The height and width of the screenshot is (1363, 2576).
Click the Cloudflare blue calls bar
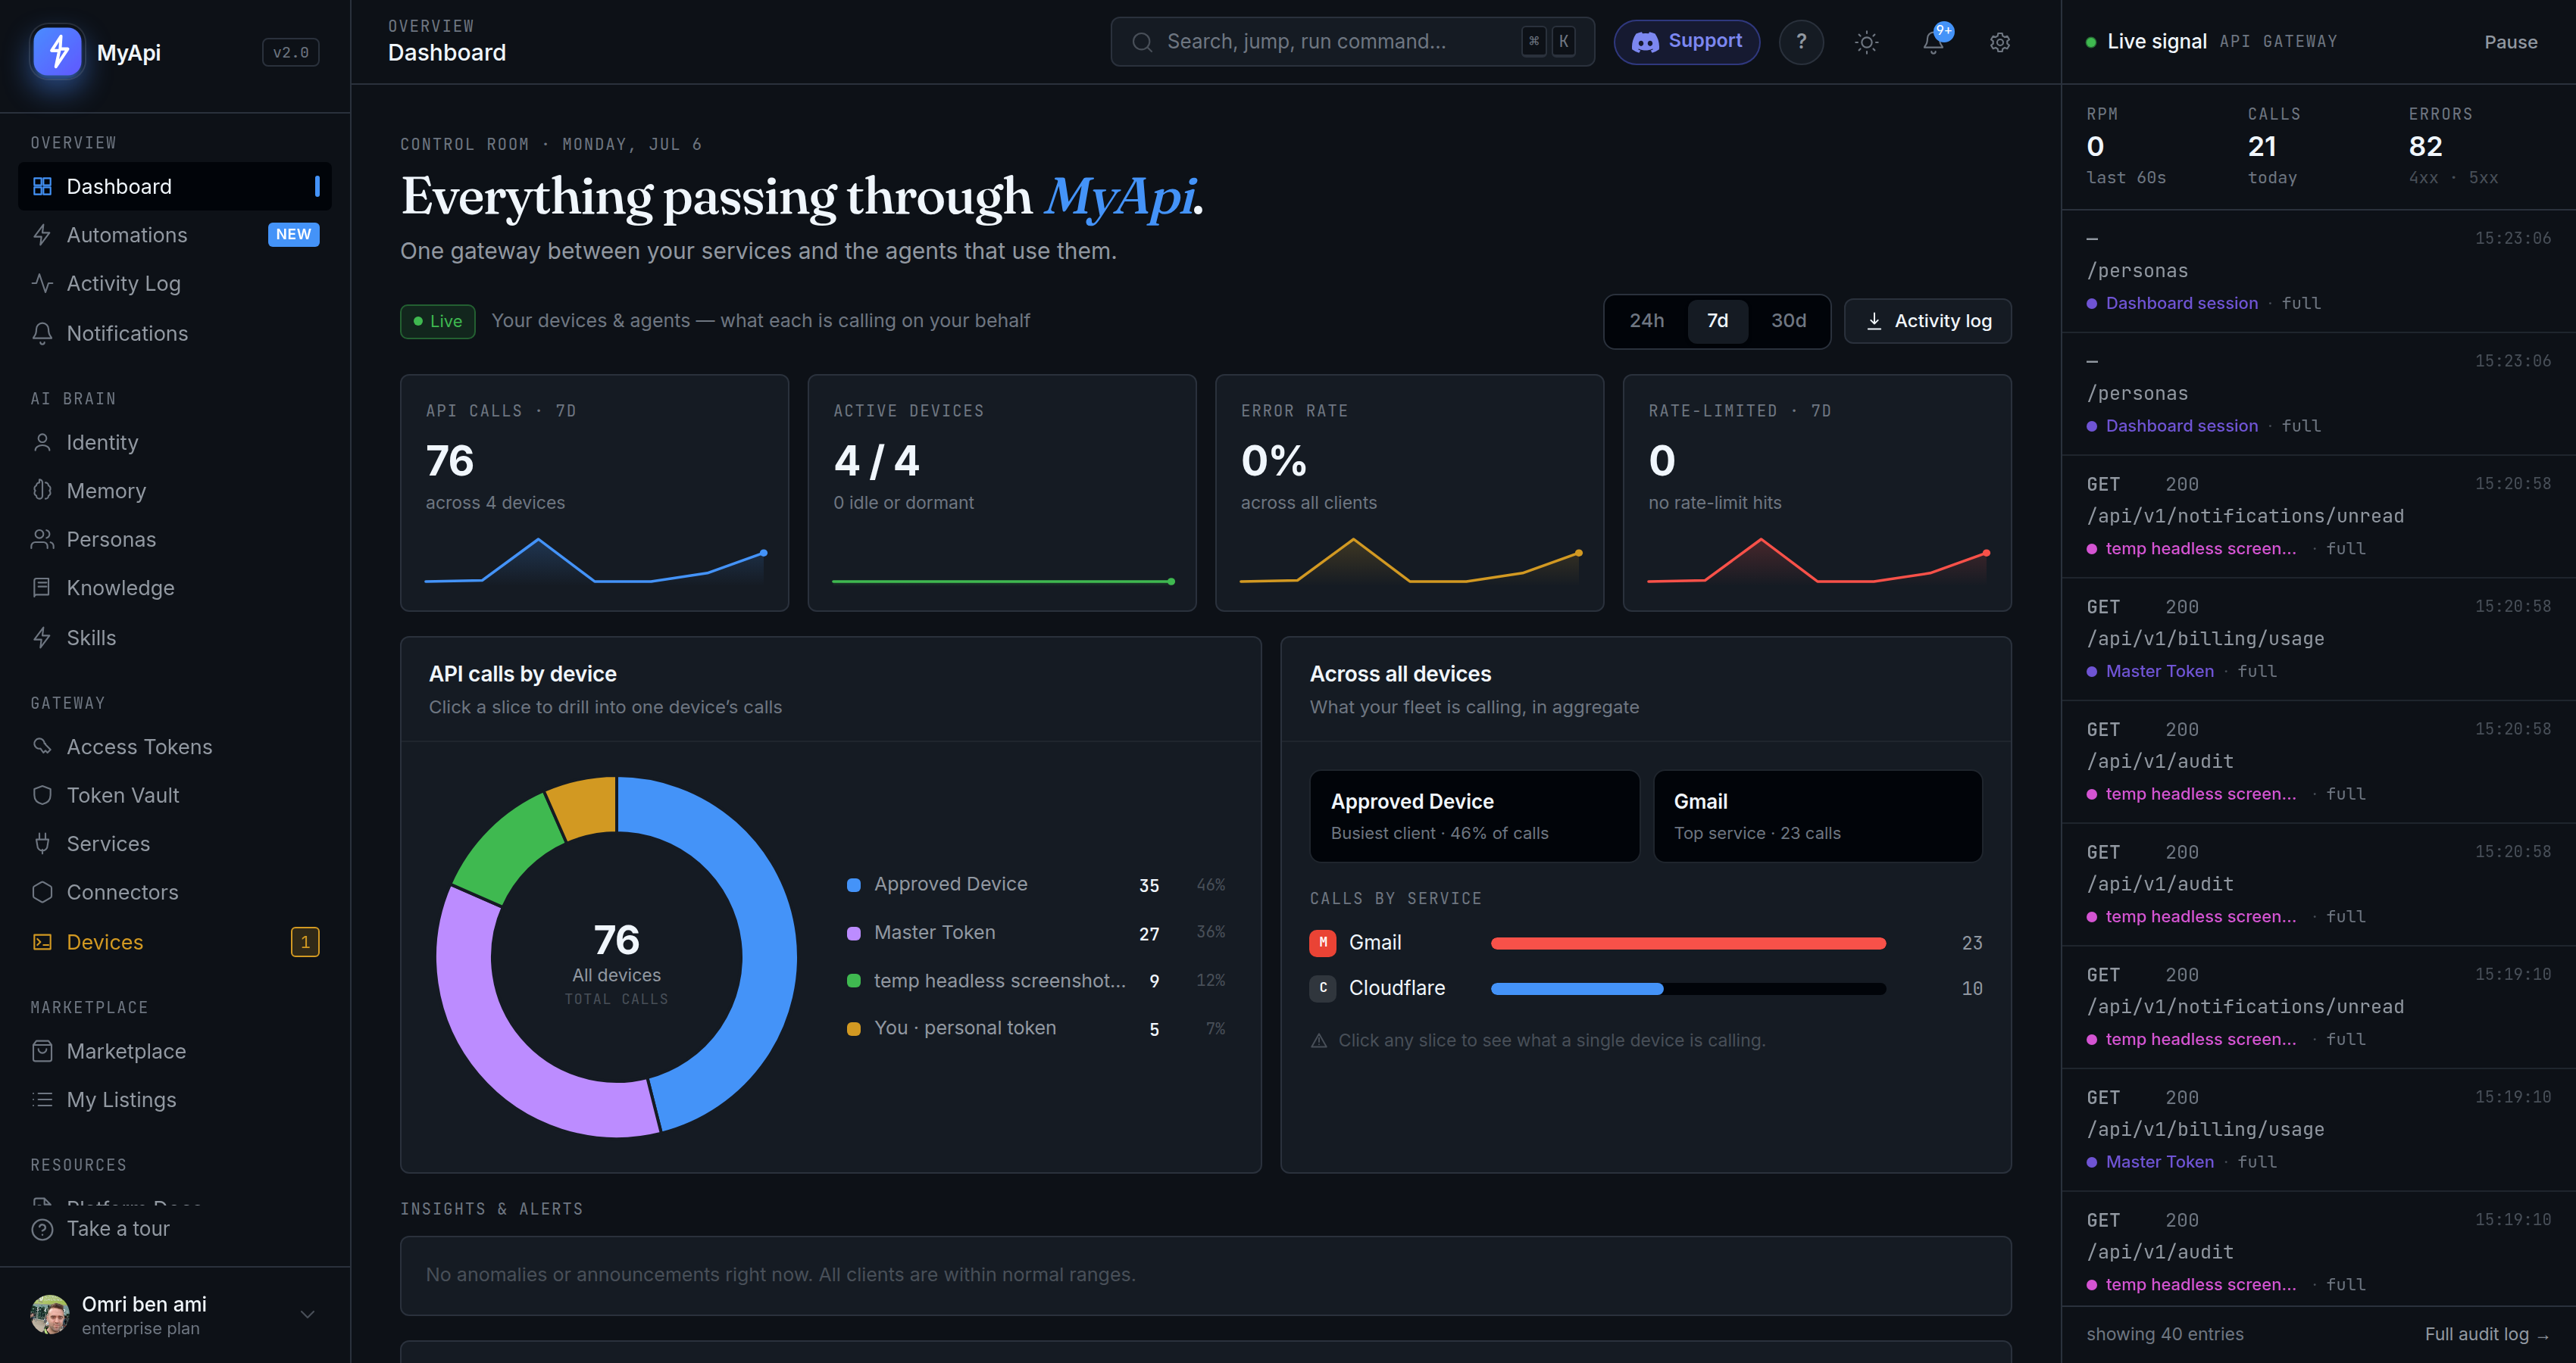1577,988
